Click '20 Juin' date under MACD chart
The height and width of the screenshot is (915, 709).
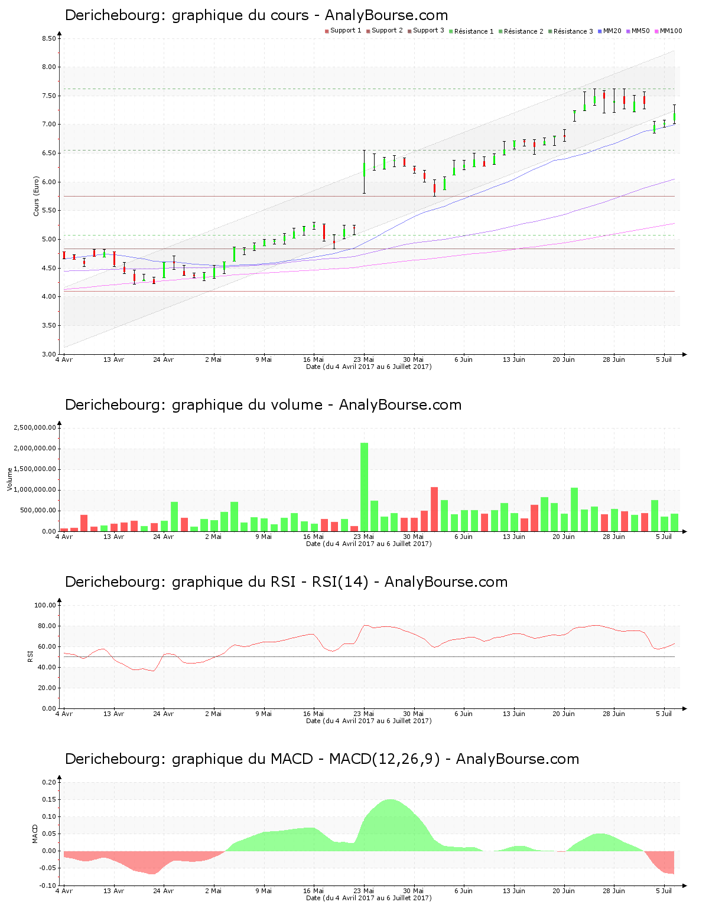point(564,891)
